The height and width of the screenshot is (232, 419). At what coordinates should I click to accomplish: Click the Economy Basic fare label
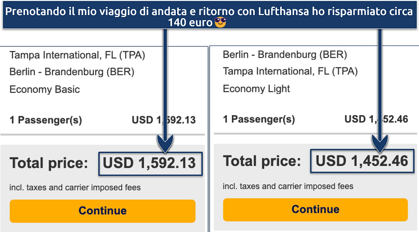45,89
